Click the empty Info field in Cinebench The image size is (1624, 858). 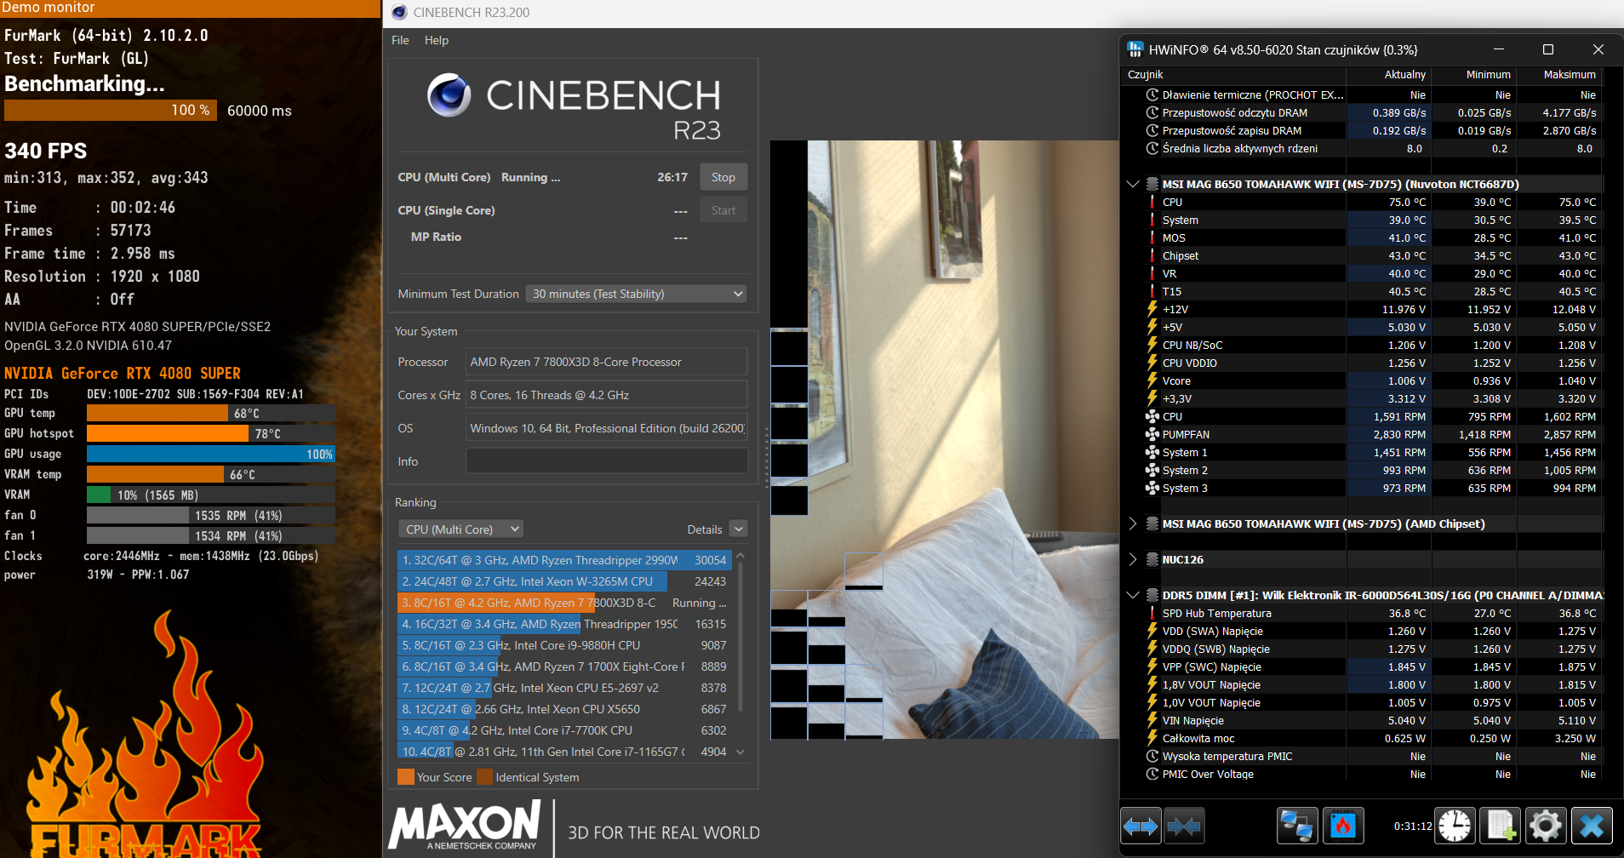pos(607,461)
